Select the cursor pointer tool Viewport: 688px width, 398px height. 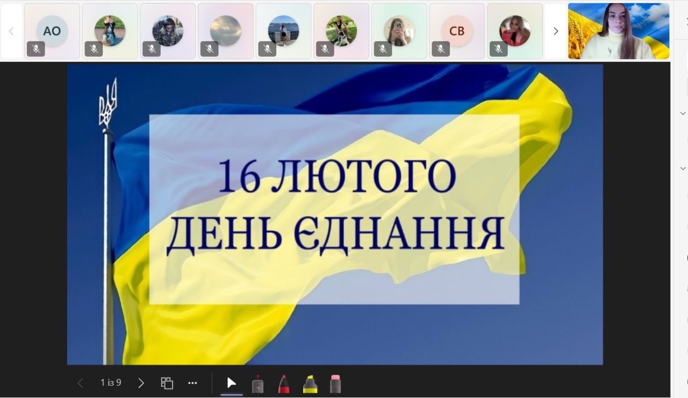[x=232, y=383]
